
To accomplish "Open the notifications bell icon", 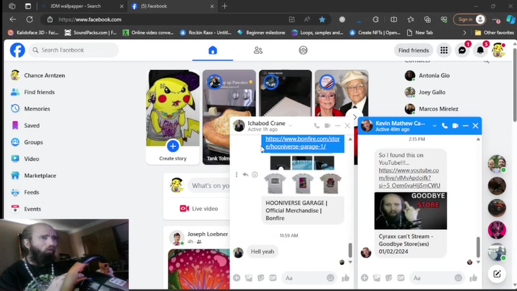I will pos(480,50).
